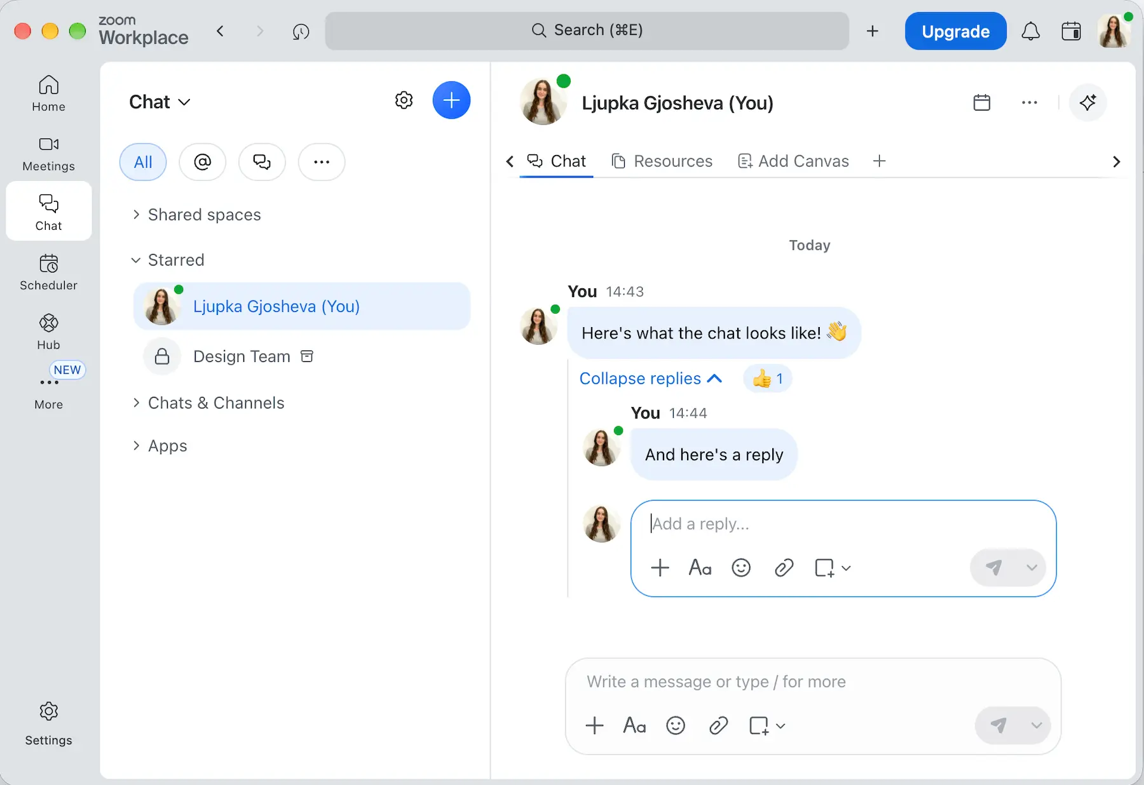1144x785 pixels.
Task: Open the Hub section
Action: point(48,332)
